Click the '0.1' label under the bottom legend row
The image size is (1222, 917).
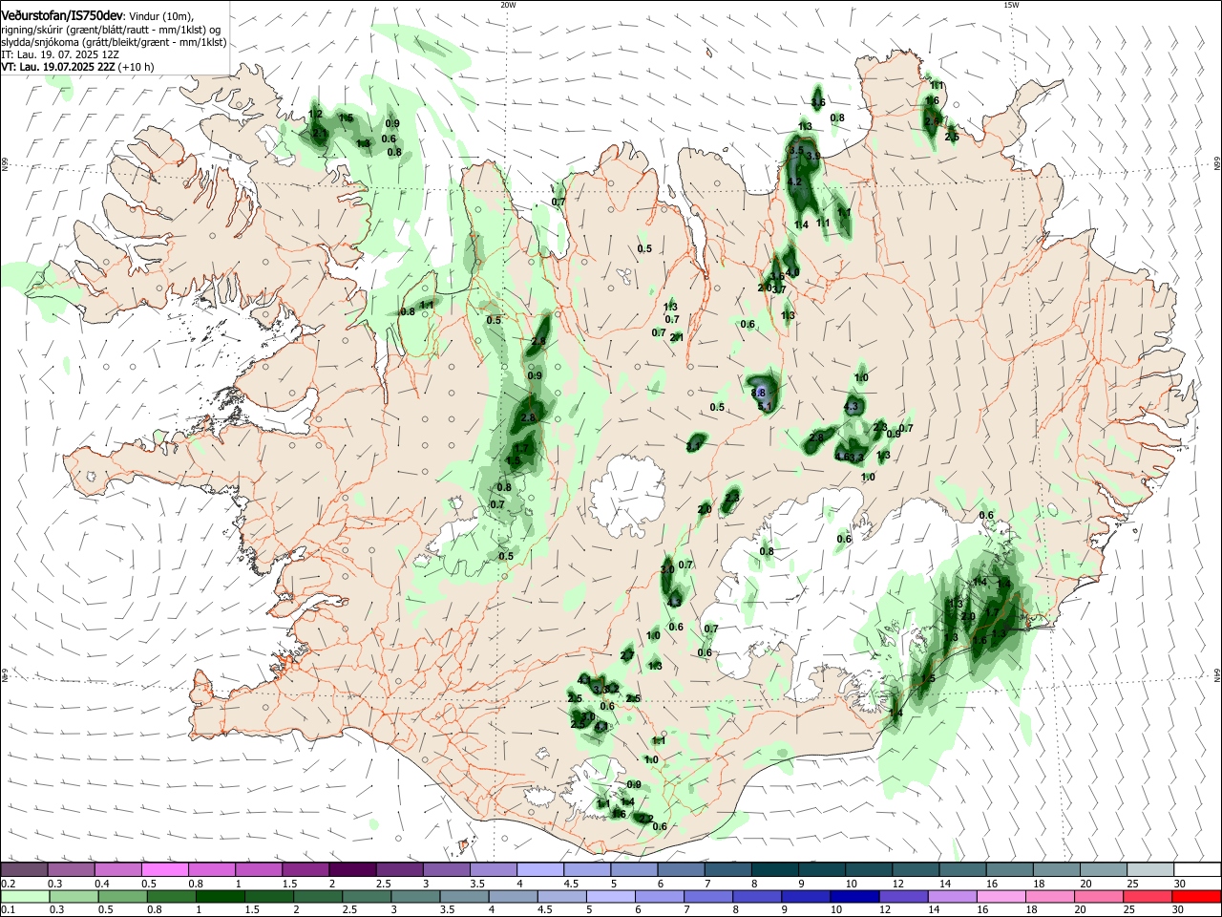8,910
